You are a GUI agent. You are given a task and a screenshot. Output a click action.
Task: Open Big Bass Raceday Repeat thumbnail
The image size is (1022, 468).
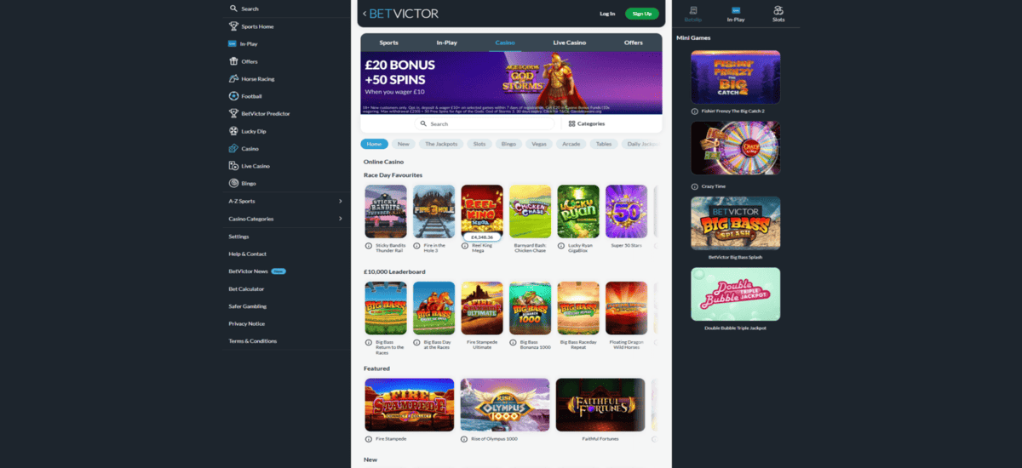(x=578, y=308)
